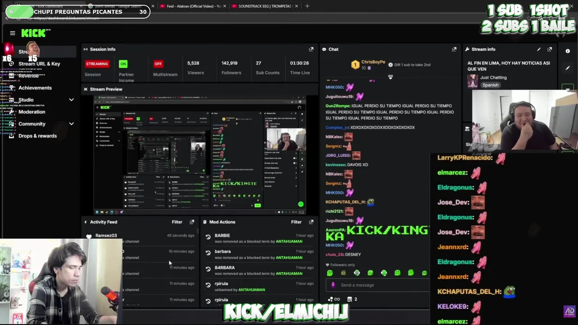Click ANTAHUAMAN under BARBIE entry

point(289,241)
